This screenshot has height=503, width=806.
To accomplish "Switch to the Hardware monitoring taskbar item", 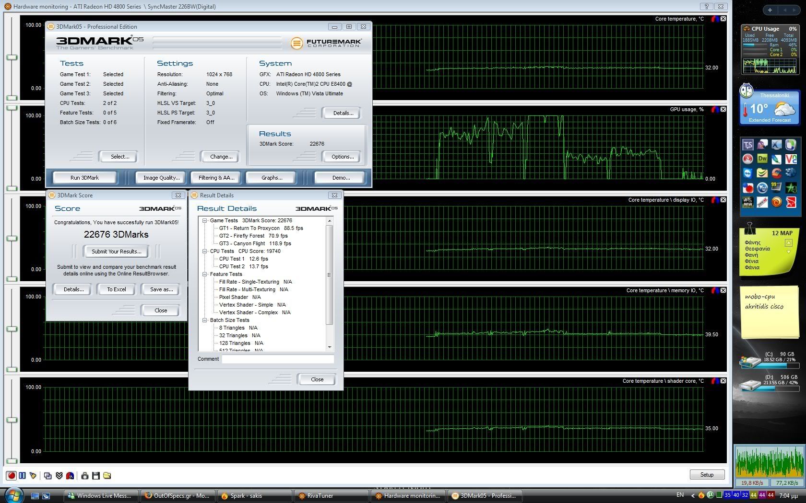I will coord(408,496).
